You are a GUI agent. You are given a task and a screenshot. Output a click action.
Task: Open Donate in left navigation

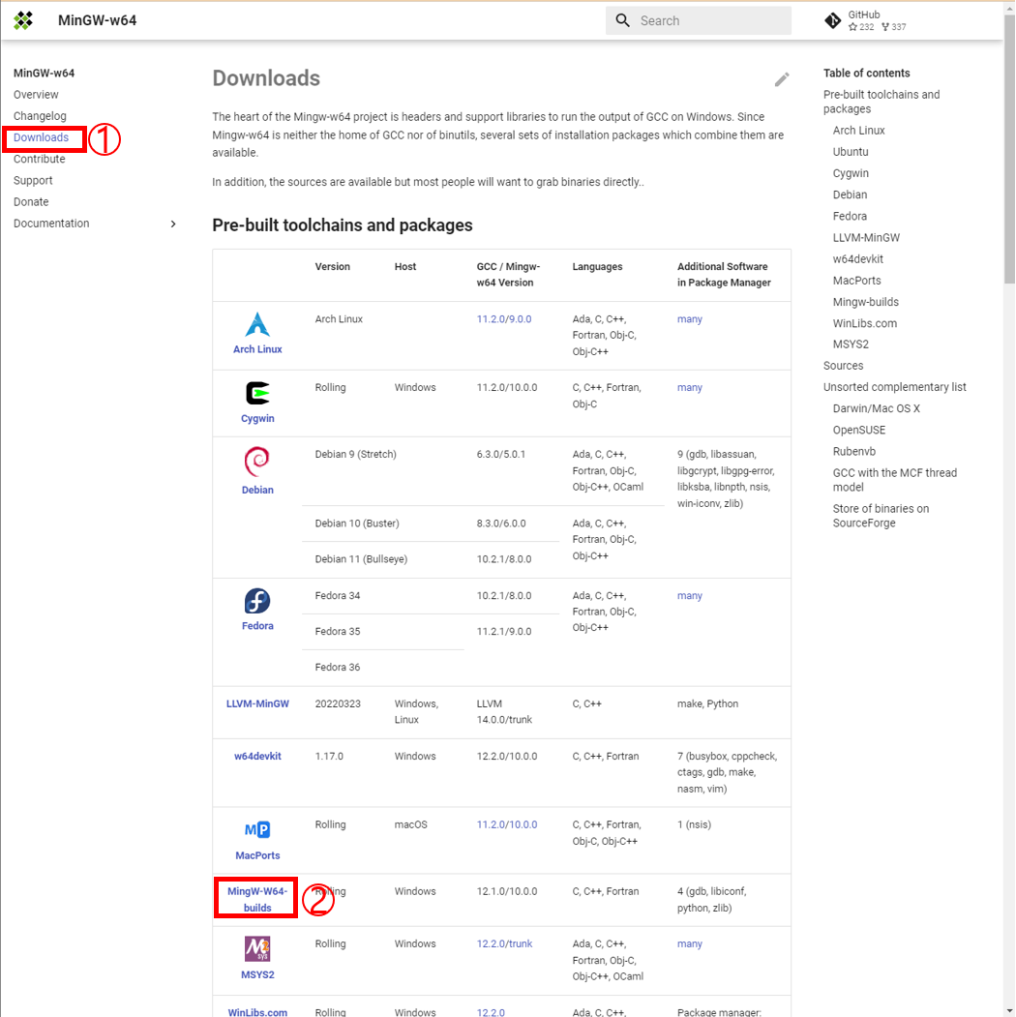point(30,201)
